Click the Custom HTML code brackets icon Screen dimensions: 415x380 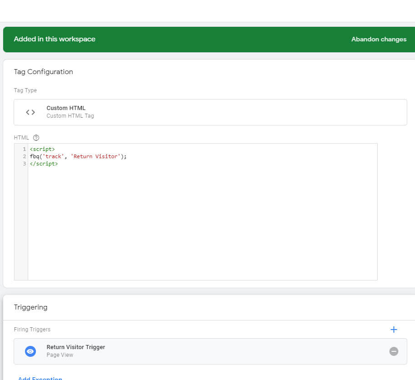tap(30, 112)
